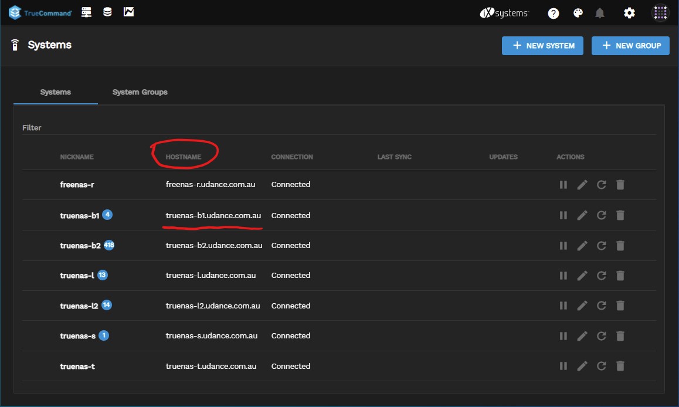Image resolution: width=679 pixels, height=407 pixels.
Task: Sort by the HOSTNAME column header
Action: click(183, 157)
